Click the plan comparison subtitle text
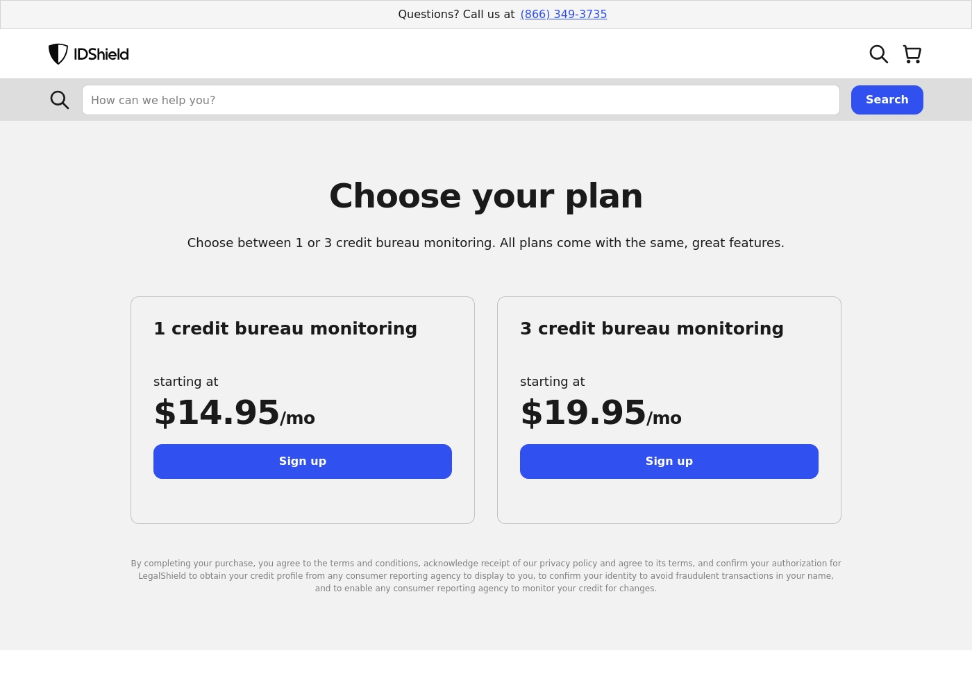This screenshot has width=972, height=694. pos(486,243)
